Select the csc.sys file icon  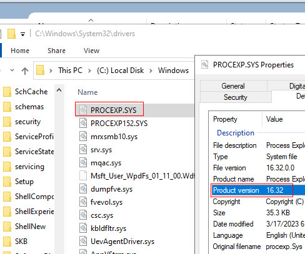[83, 215]
